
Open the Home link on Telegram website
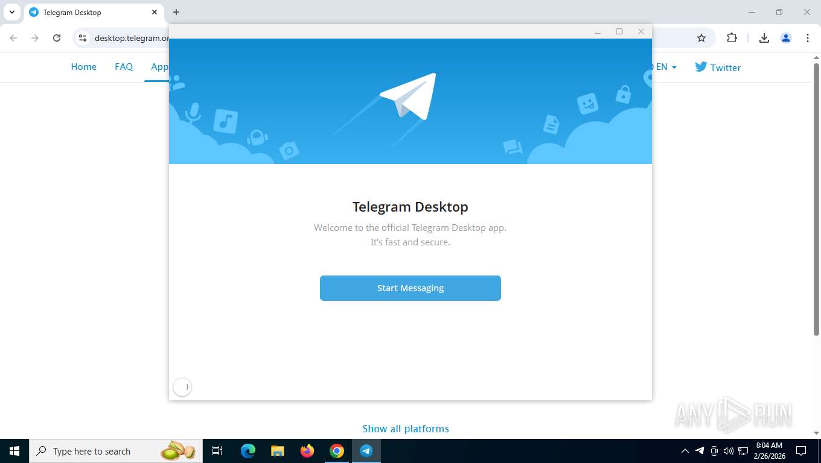point(84,67)
